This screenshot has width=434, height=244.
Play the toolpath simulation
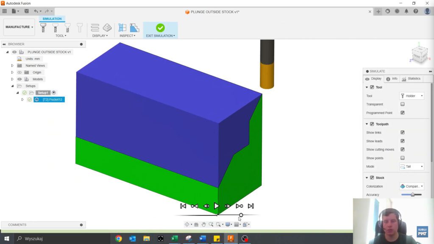click(217, 206)
